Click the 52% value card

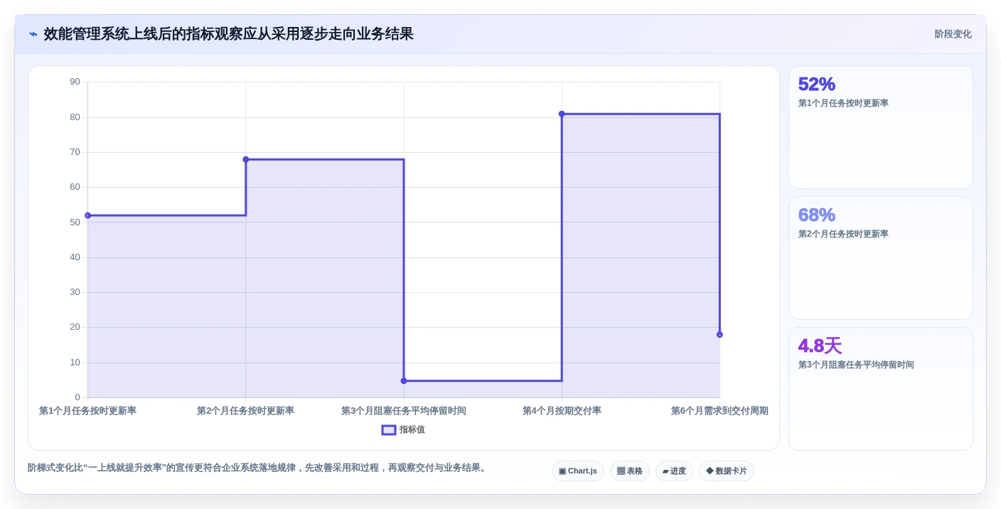(x=881, y=127)
